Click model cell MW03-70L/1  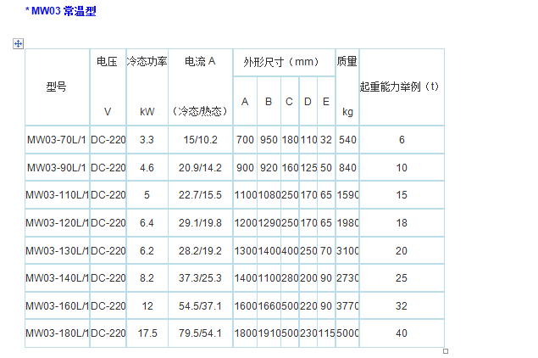[x=56, y=140]
